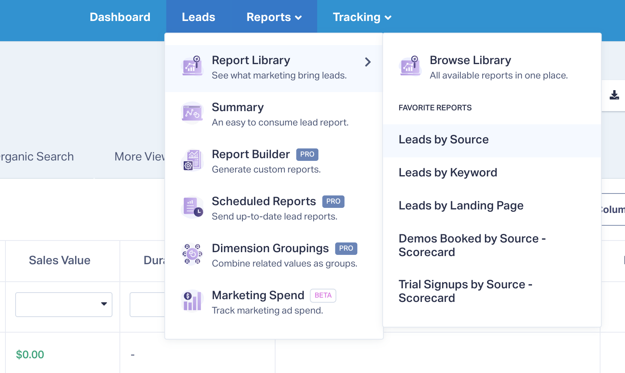Screen dimensions: 625x373
Task: Open Browse Library title
Action: 471,60
